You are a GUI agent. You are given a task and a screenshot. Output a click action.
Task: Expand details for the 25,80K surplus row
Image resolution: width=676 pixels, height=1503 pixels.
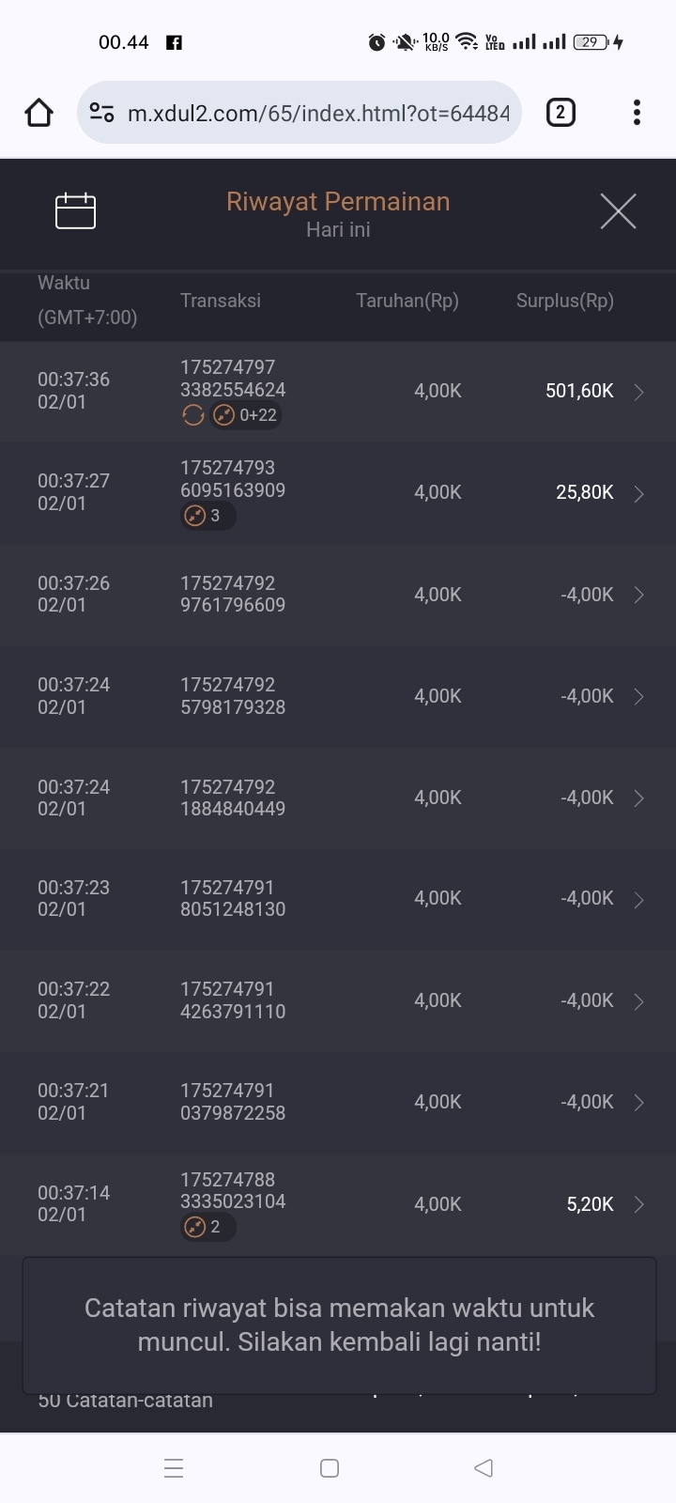(639, 493)
